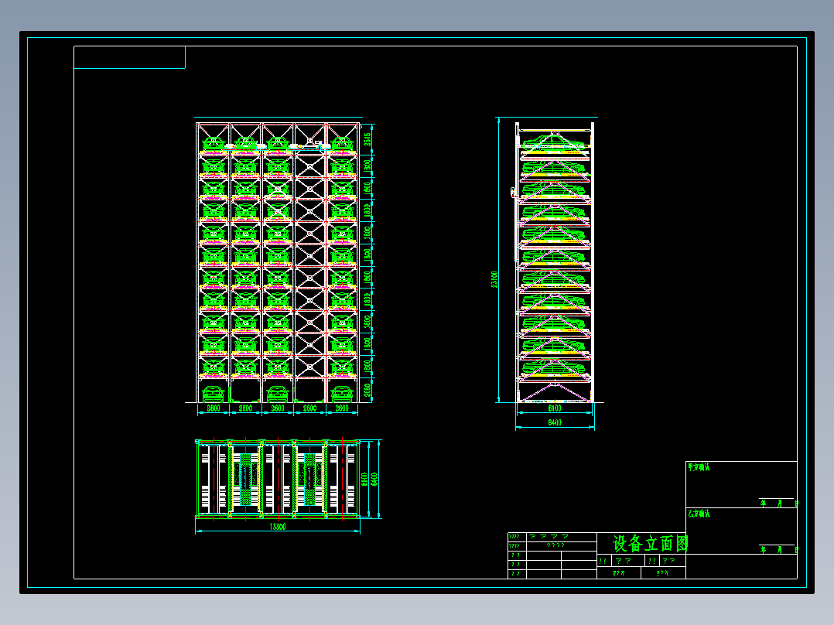Select the 23700 overall height dimension
834x625 pixels.
point(494,280)
